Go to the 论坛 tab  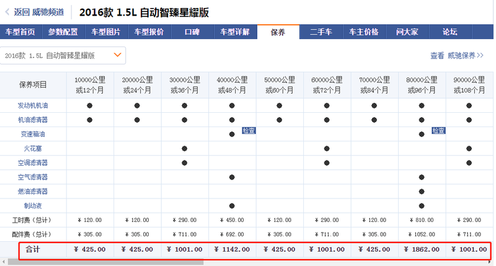click(x=449, y=32)
